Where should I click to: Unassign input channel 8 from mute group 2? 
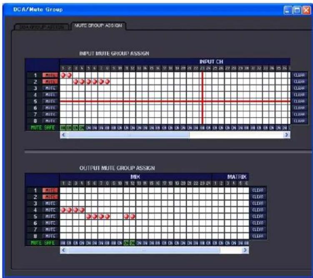click(x=107, y=82)
